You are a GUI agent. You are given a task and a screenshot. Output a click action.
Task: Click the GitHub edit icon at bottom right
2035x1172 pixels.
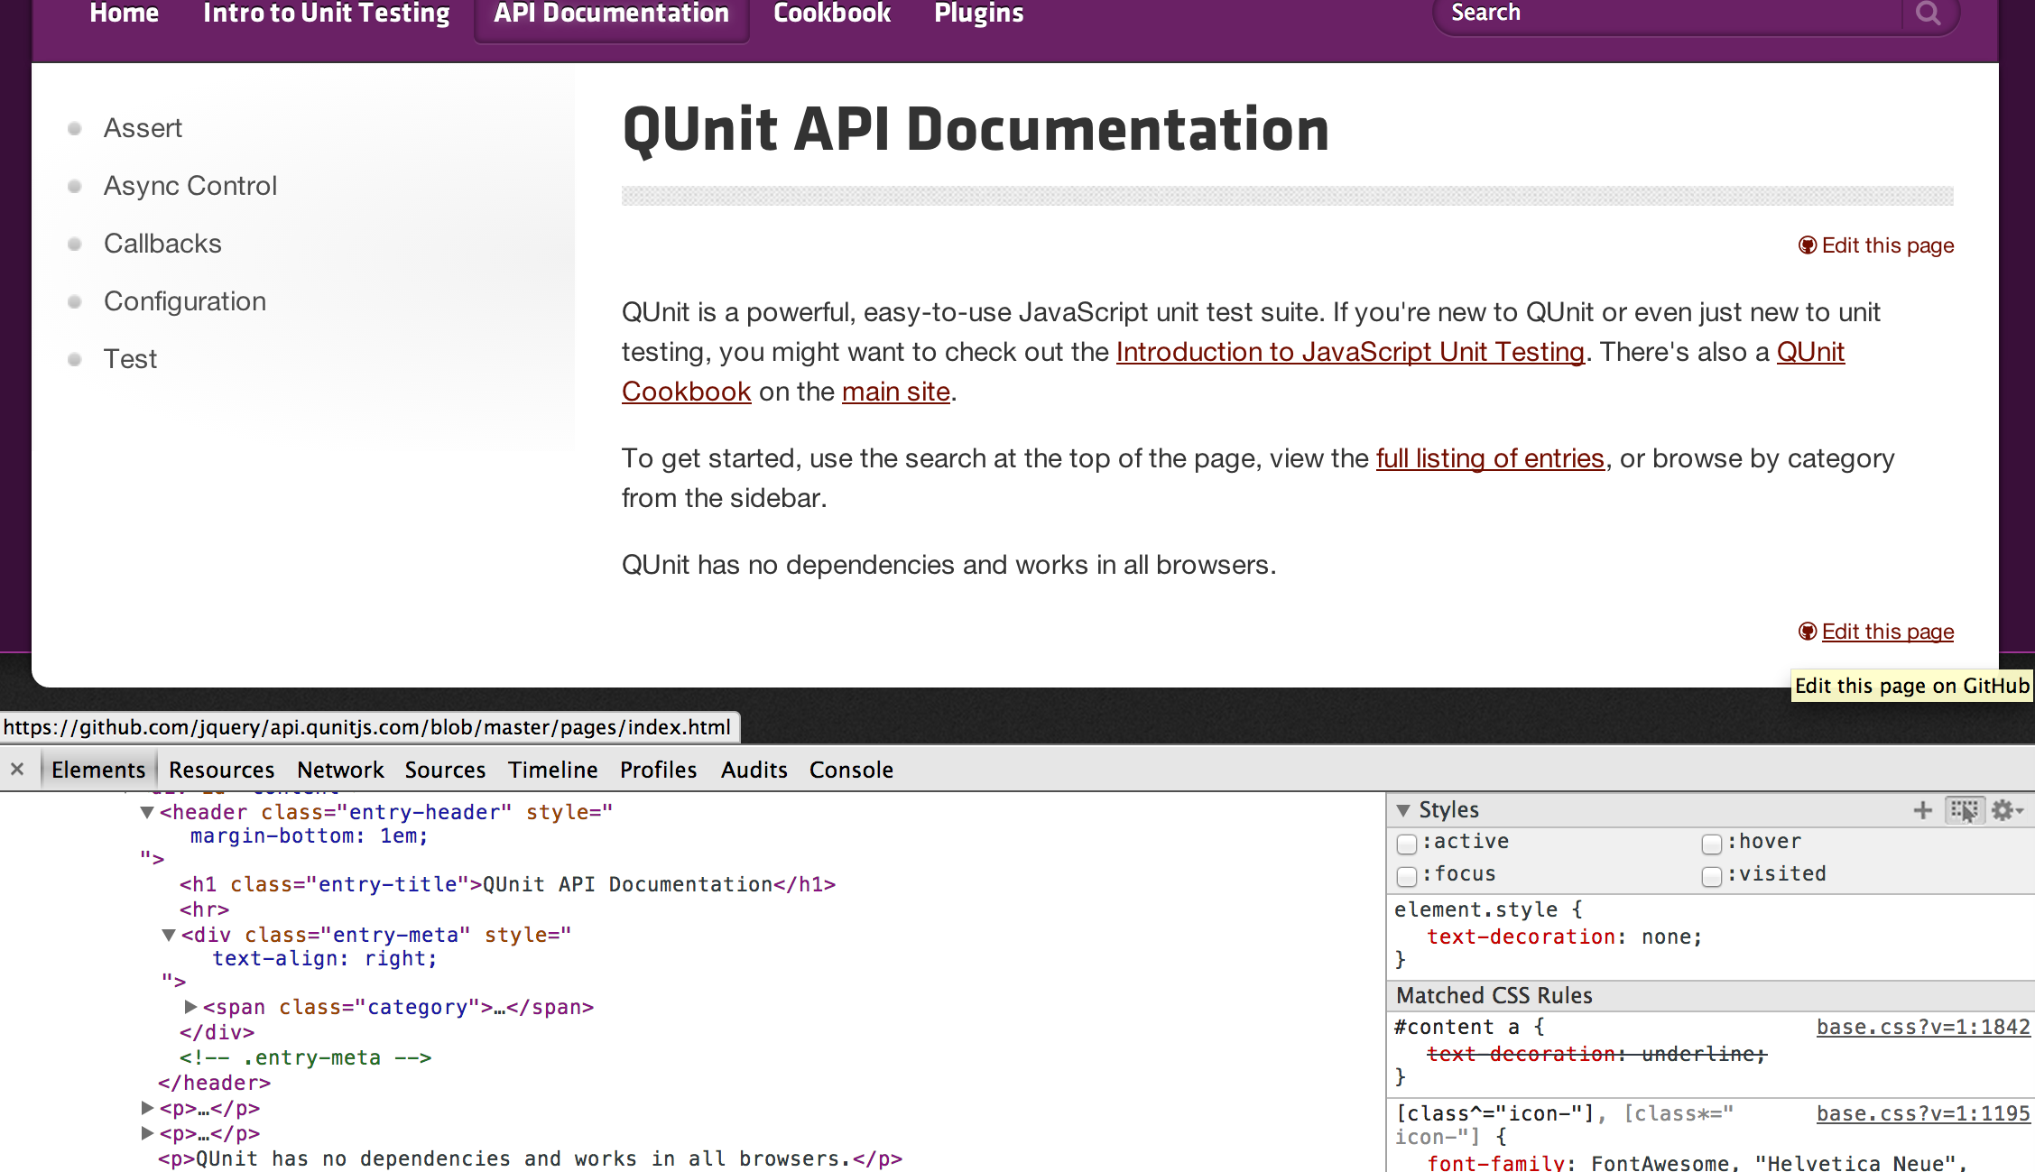[x=1808, y=632]
